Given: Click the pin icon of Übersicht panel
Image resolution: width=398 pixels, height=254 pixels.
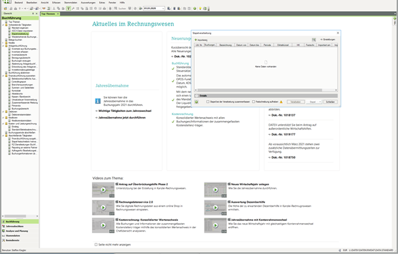Looking at the screenshot, I should [x=33, y=13].
